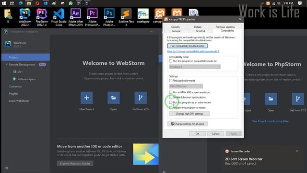
Task: Open the Windows 8 compatibility mode dropdown
Action: click(x=195, y=67)
